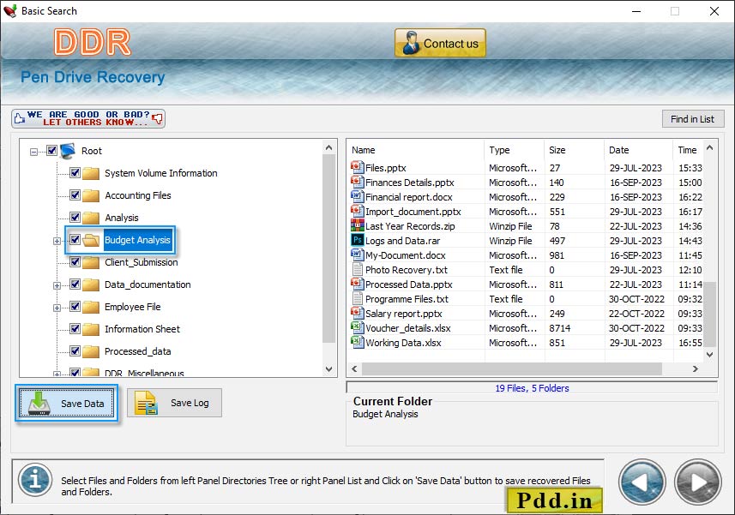Viewport: 735px width, 515px height.
Task: Click the Find in List button
Action: pyautogui.click(x=693, y=119)
